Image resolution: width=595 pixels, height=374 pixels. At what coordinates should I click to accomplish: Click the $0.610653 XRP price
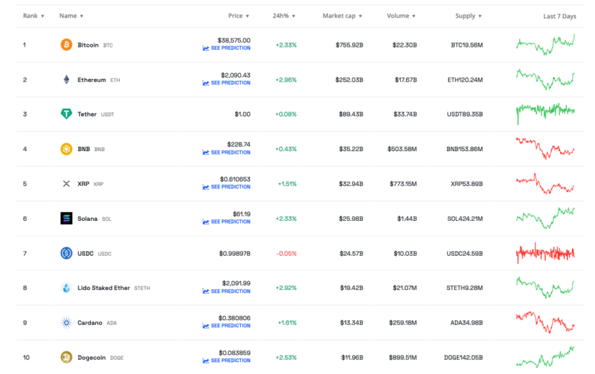point(235,179)
